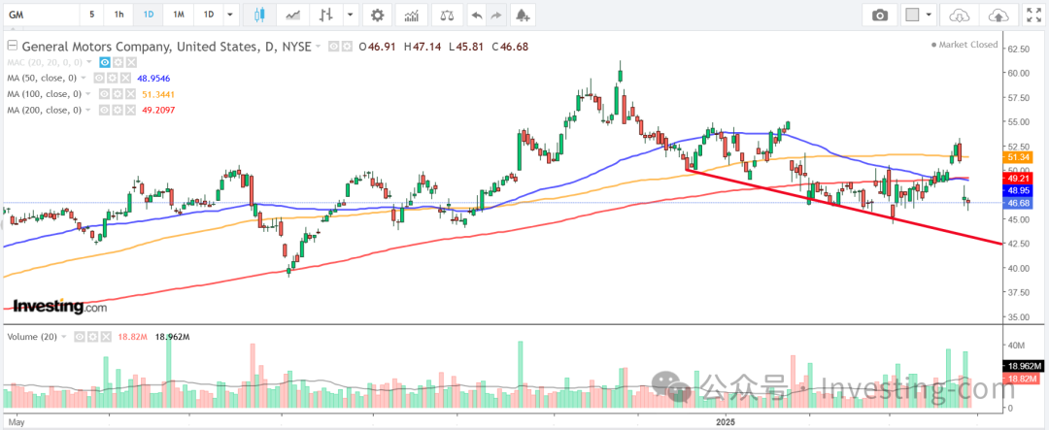Click the layout square swatch
The width and height of the screenshot is (1049, 430).
click(912, 14)
